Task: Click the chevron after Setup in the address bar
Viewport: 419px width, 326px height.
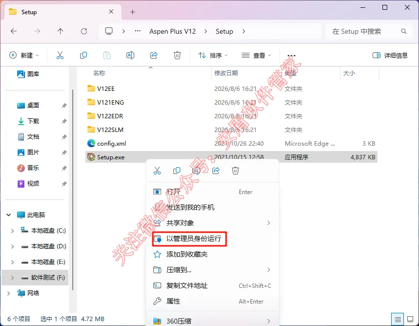Action: click(243, 31)
